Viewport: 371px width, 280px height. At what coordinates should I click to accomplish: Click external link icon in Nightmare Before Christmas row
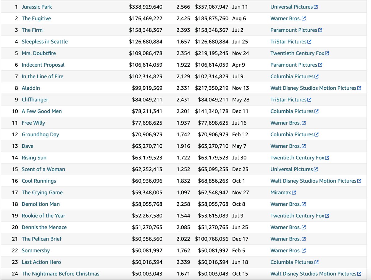click(359, 274)
